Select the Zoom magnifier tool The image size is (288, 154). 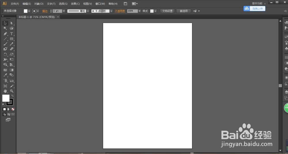(x=12, y=91)
